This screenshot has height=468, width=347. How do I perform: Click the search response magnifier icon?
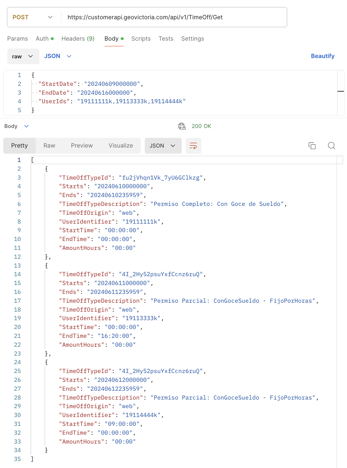pos(331,146)
